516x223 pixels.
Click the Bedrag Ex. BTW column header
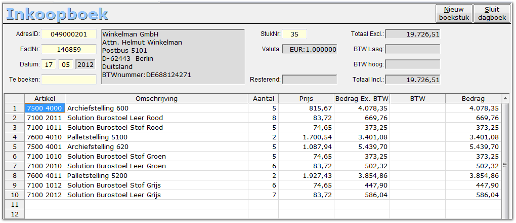[x=362, y=98]
